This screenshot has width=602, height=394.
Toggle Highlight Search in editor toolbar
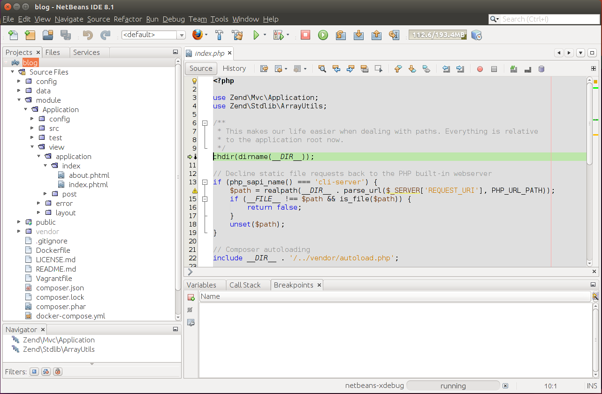[x=365, y=68]
